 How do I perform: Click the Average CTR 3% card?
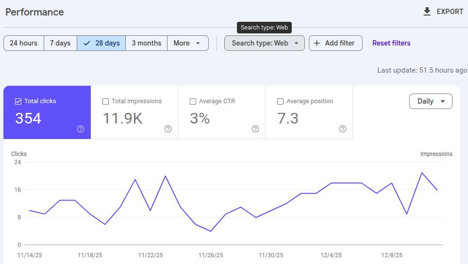[222, 112]
